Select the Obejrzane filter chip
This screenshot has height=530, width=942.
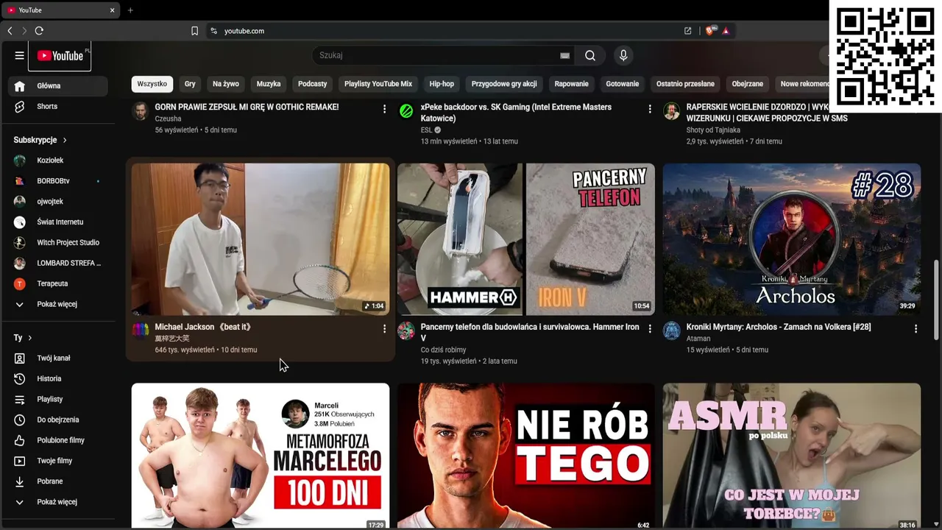point(748,84)
